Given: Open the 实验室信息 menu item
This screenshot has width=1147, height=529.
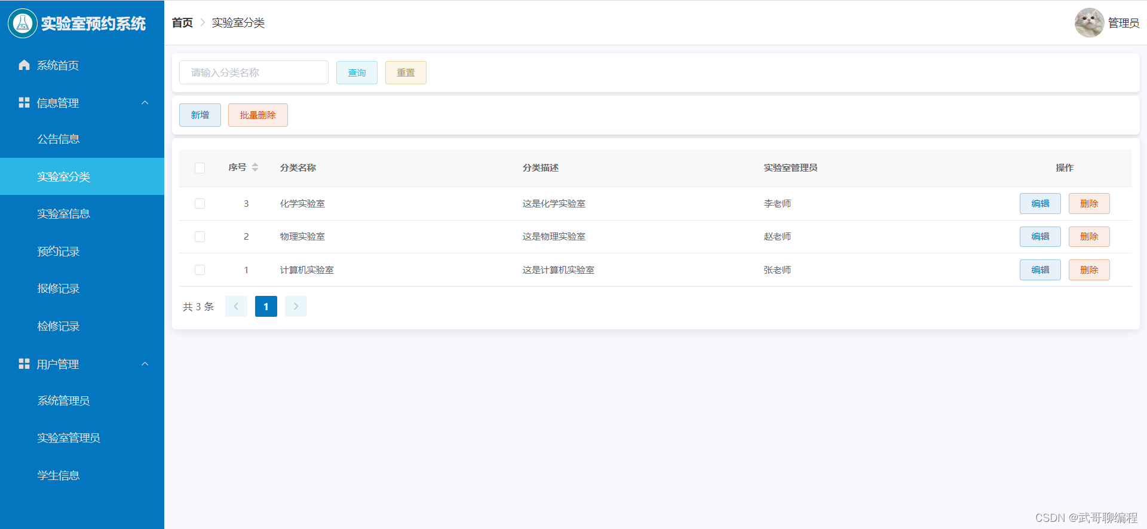Looking at the screenshot, I should pyautogui.click(x=82, y=214).
